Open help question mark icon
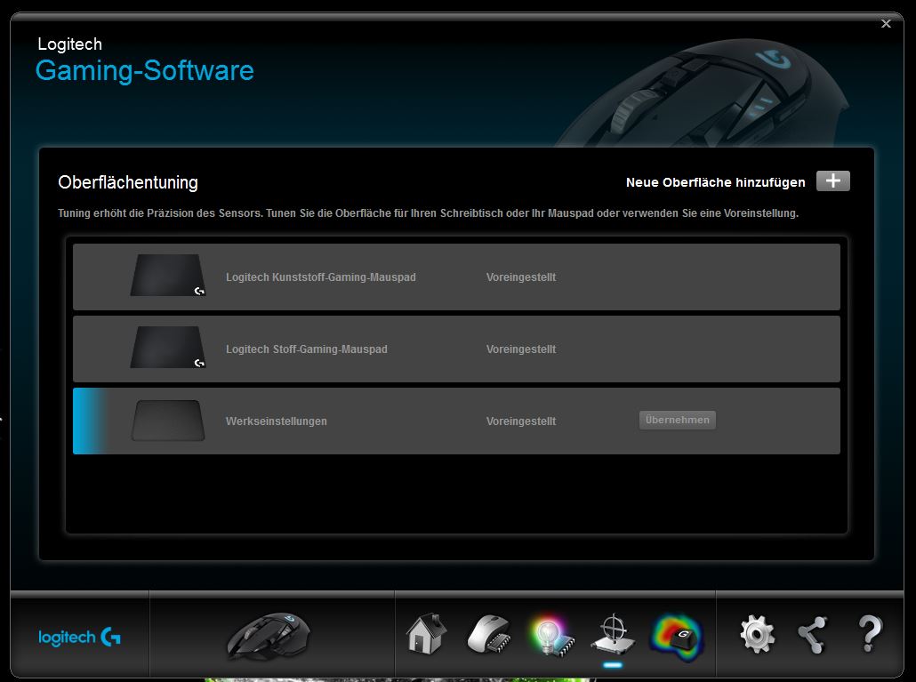916x682 pixels. pyautogui.click(x=869, y=635)
